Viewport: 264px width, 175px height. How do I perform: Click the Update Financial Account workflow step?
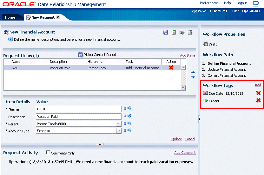(227, 69)
